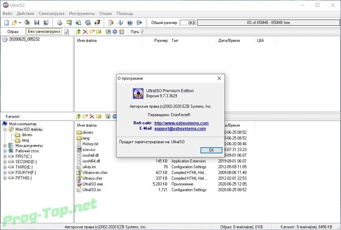Click the Путь path input field
The image size is (341, 230).
241,32
